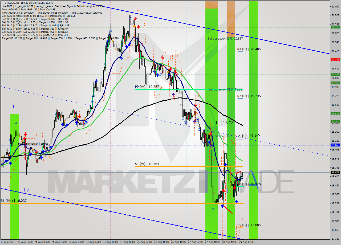The width and height of the screenshot is (341, 245).
Task: Select the green 19.518 price tag
Action: coord(335,113)
